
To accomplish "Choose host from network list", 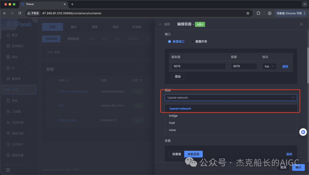I will pos(231,123).
